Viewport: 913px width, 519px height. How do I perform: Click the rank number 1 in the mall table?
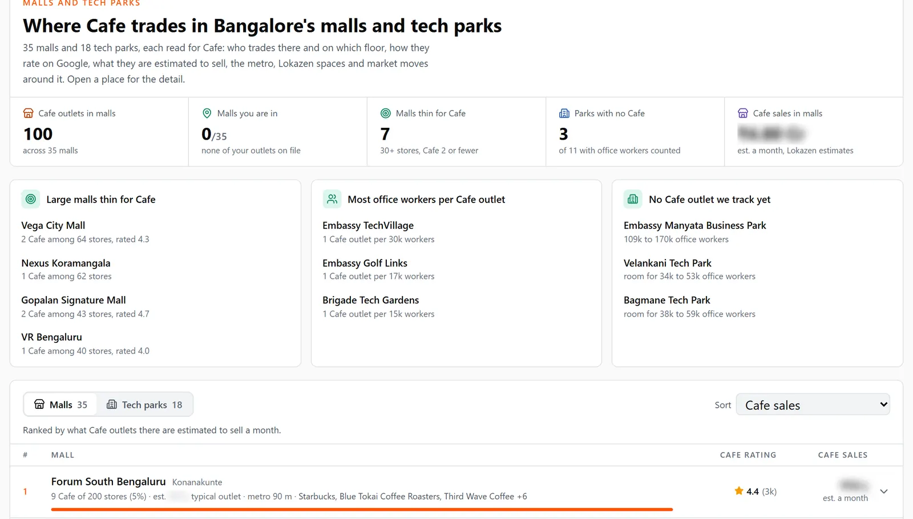pos(25,491)
